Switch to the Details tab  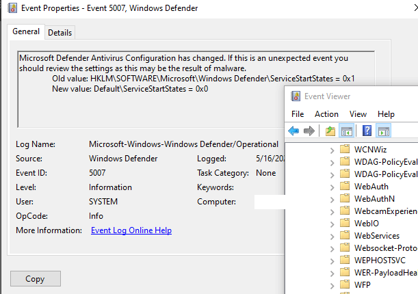pos(60,33)
